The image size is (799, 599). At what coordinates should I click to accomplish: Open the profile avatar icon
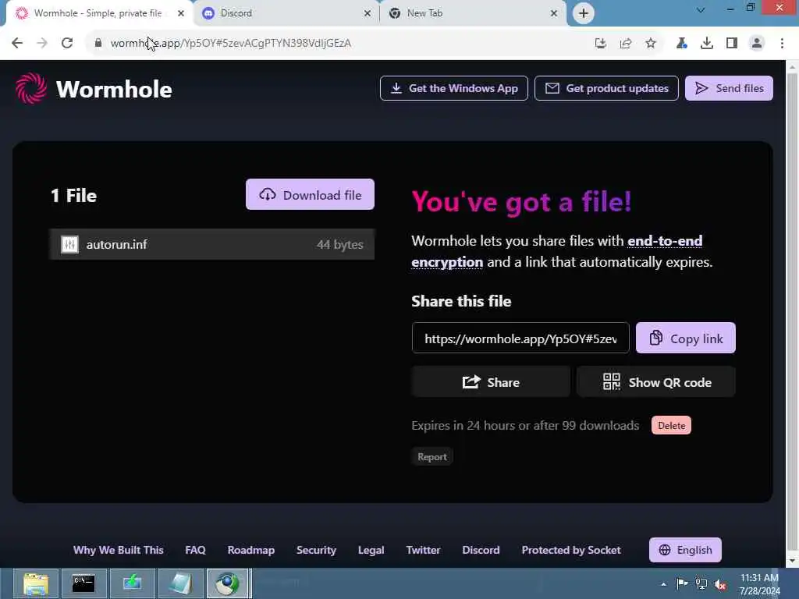point(757,44)
